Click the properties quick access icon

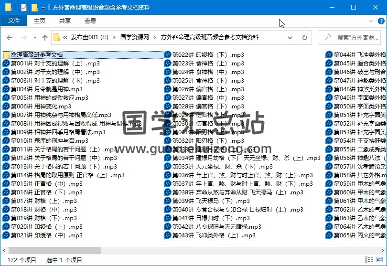pos(24,8)
